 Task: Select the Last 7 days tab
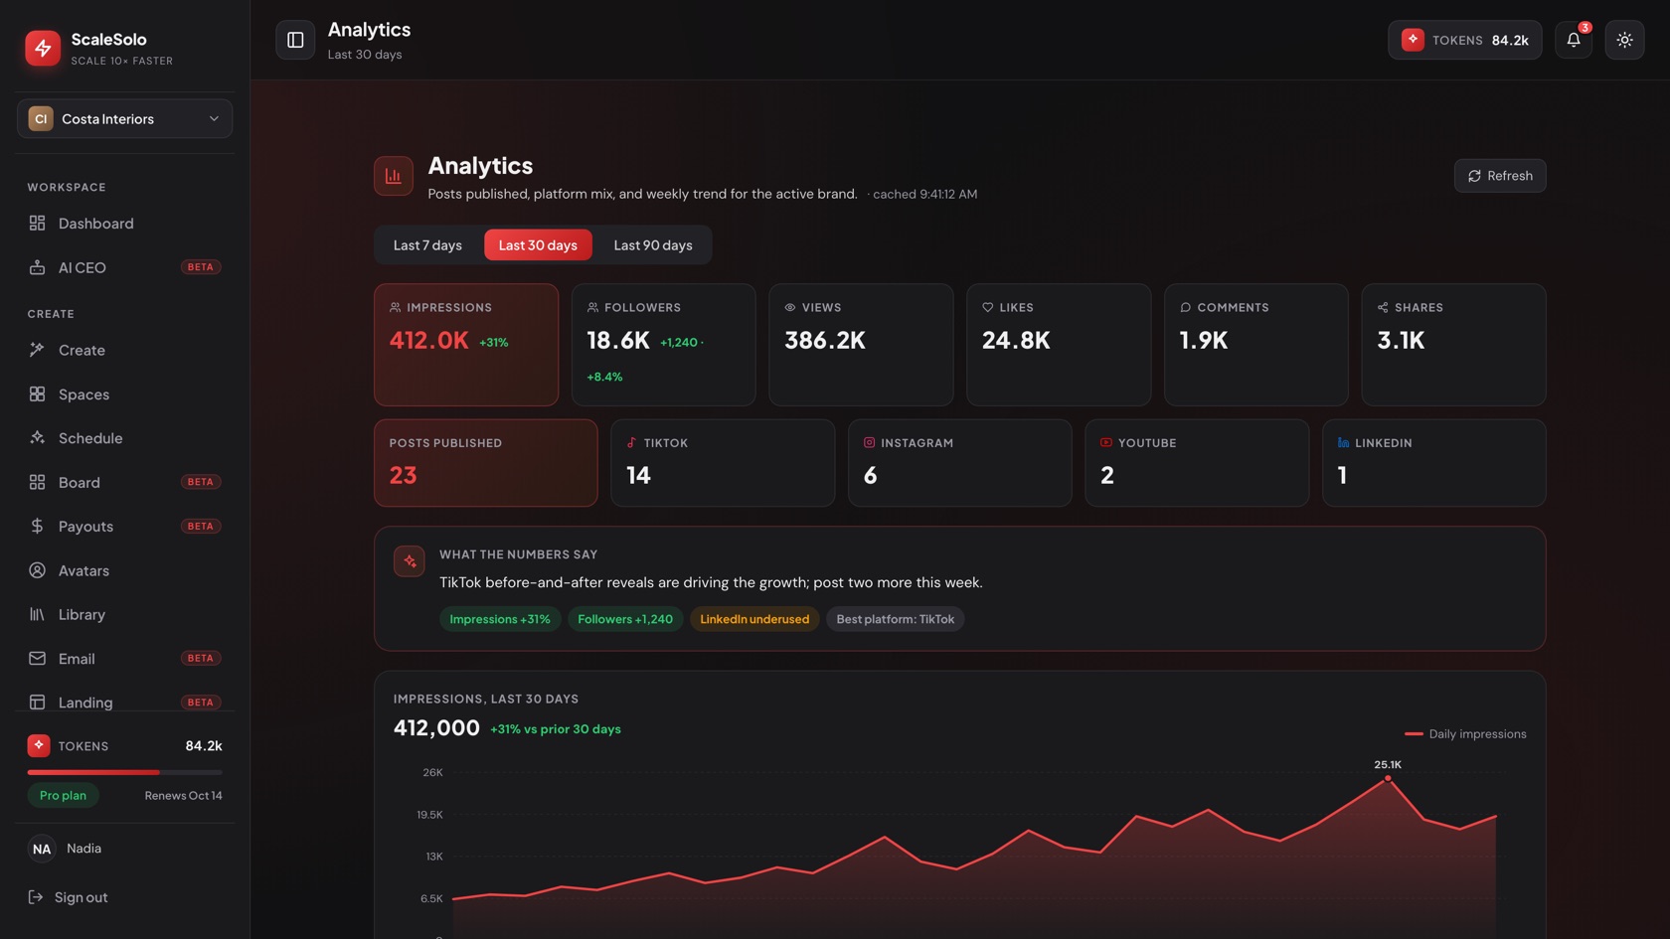point(427,244)
